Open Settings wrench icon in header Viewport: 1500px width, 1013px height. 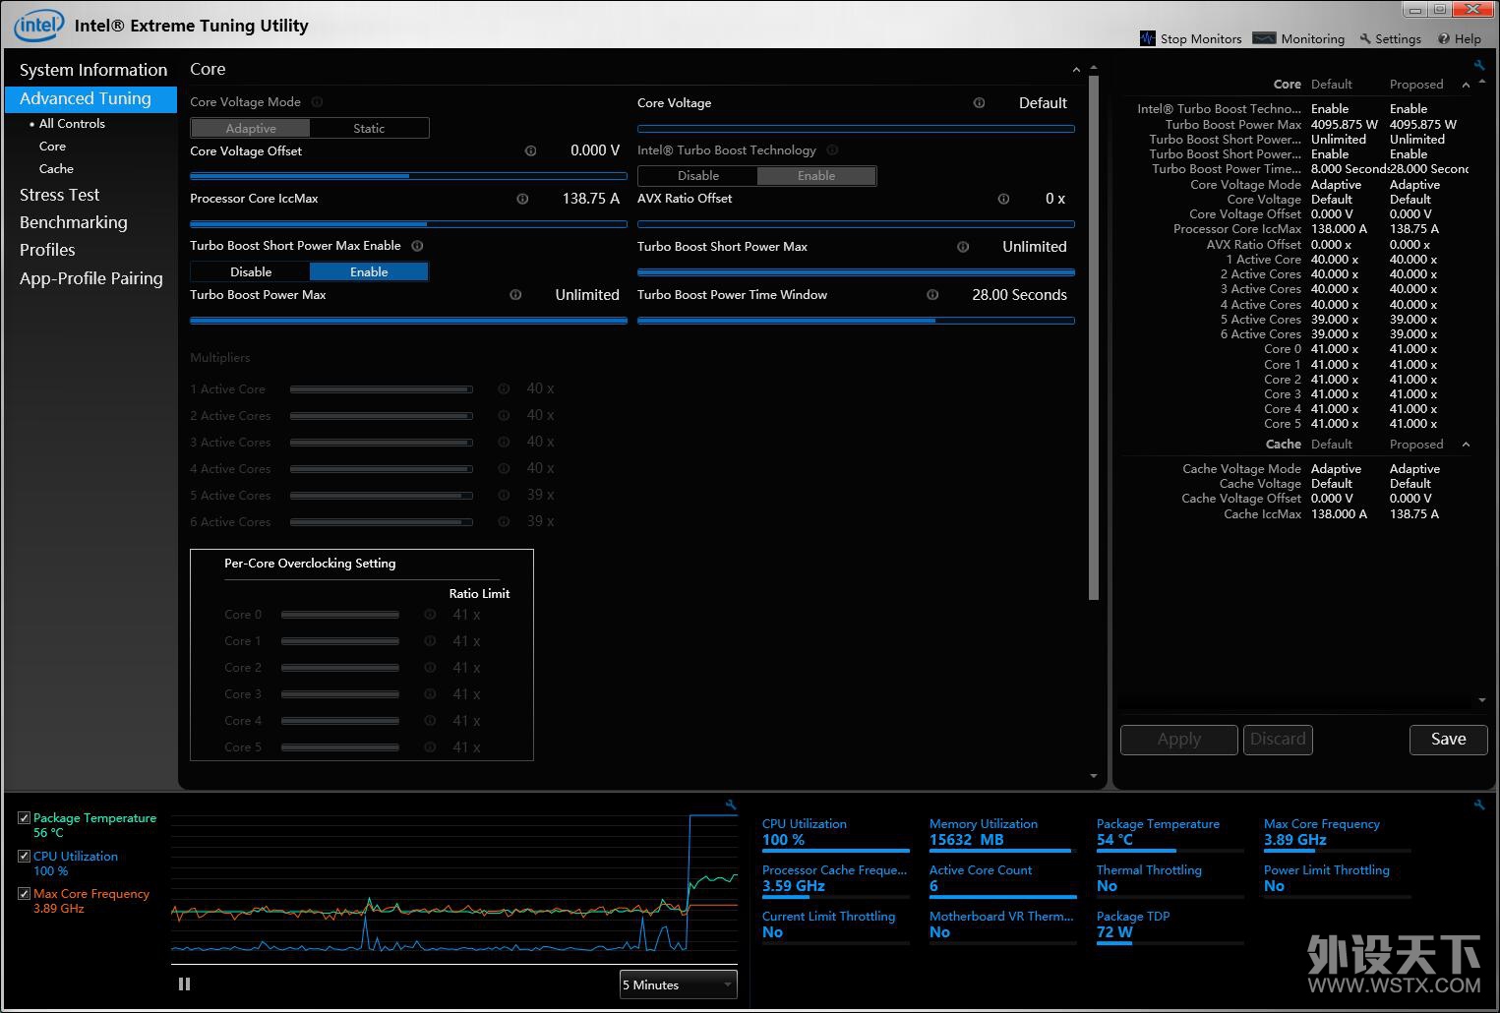pos(1365,39)
